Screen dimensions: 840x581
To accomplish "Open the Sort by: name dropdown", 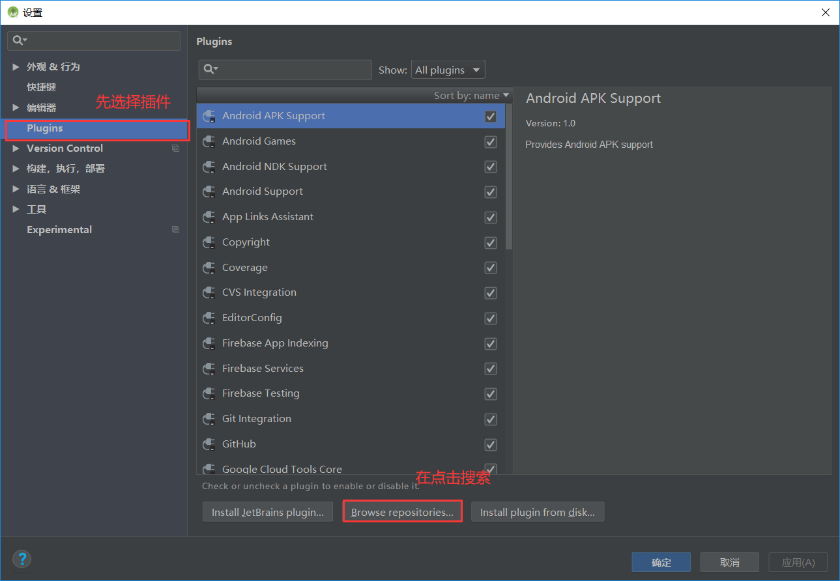I will [x=471, y=96].
